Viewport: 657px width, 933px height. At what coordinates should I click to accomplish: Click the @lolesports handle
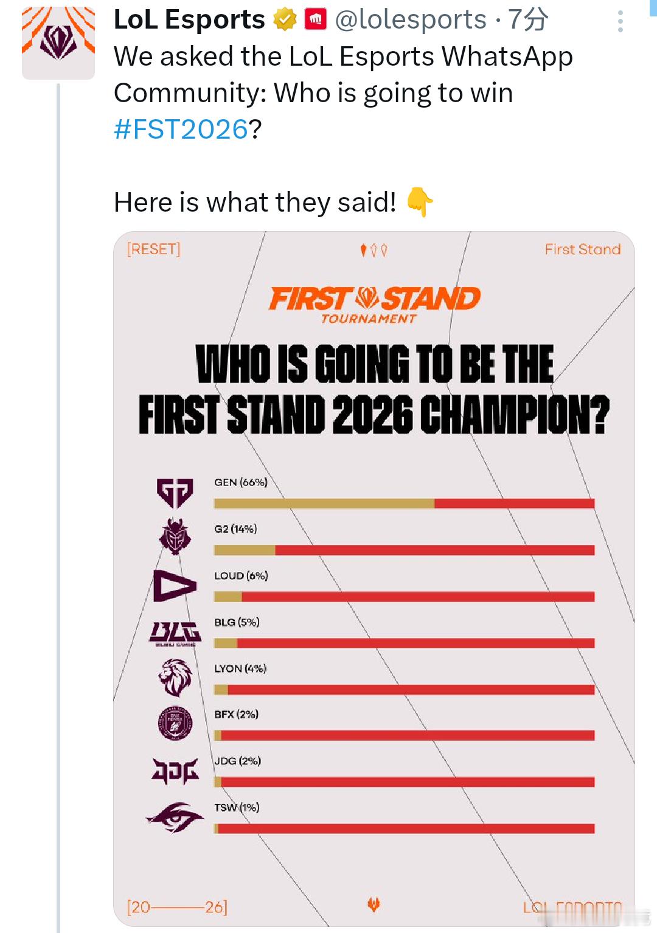click(x=411, y=20)
